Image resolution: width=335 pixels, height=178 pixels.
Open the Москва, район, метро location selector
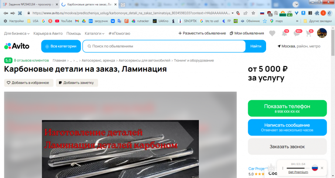299,46
